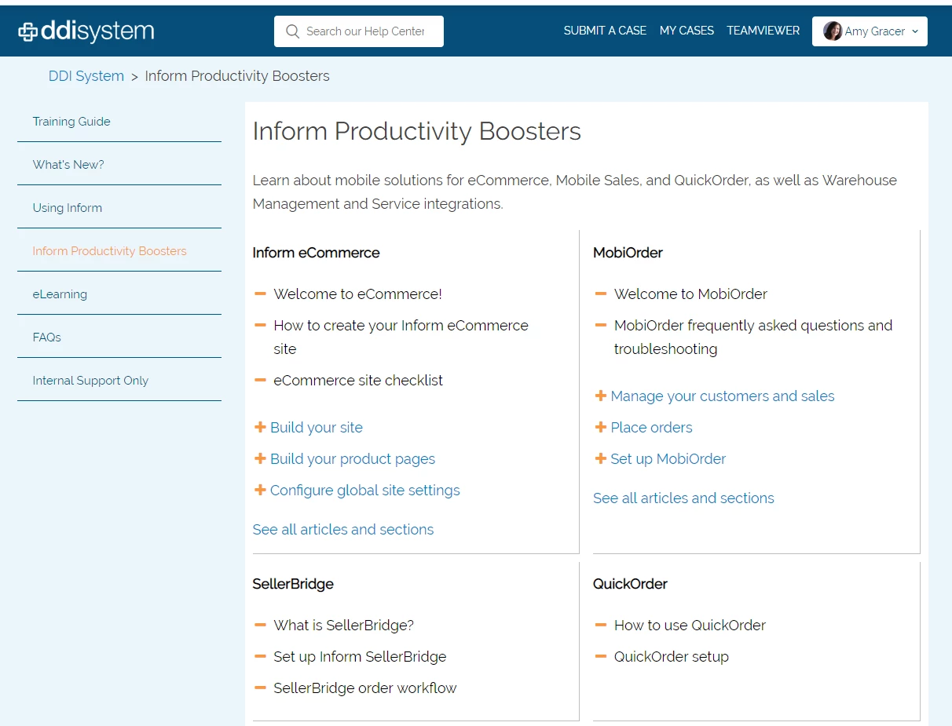Open Welcome to MobiOrder article
952x726 pixels.
pyautogui.click(x=690, y=294)
